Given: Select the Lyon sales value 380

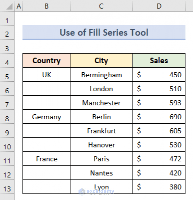Looking at the screenshot, I should (159, 187).
